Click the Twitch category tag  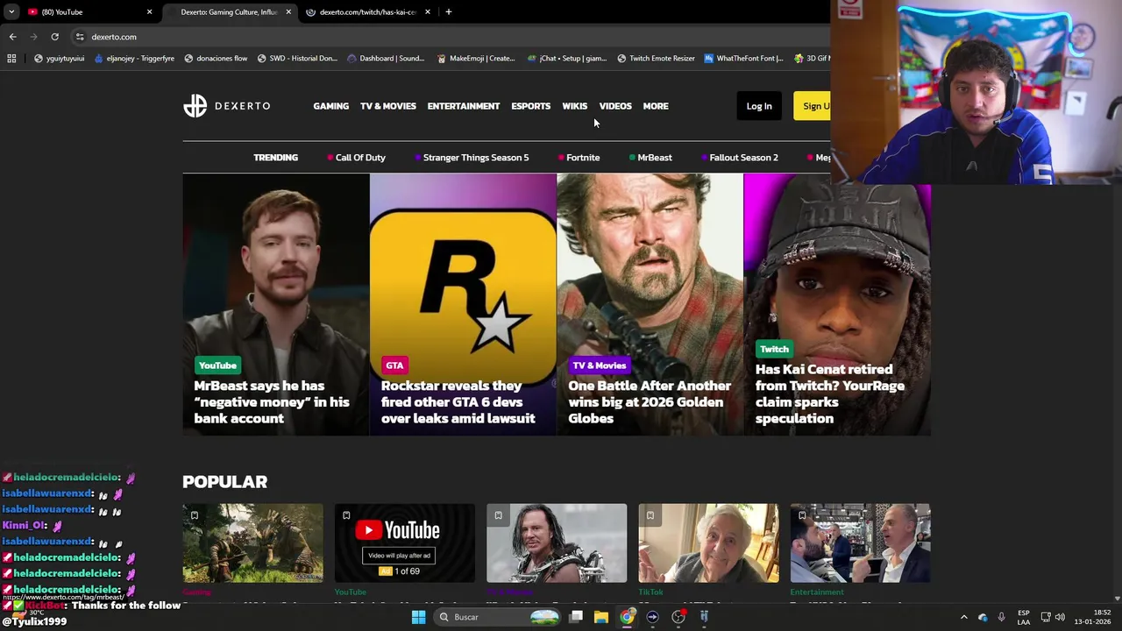tap(774, 350)
